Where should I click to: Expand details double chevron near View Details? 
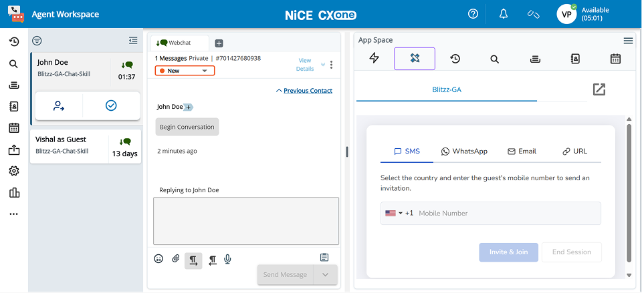coord(322,65)
